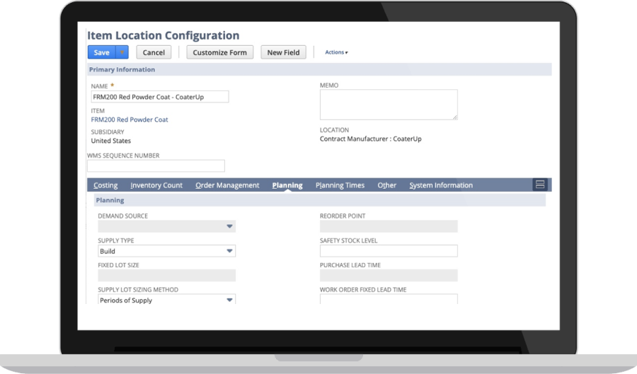Open the System Information tab
Image resolution: width=637 pixels, height=374 pixels.
[x=441, y=185]
